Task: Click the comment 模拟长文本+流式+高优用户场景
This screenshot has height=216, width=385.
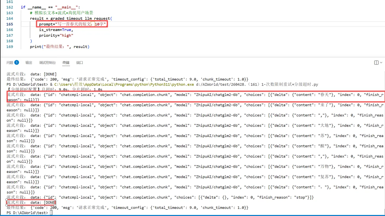Action: (62, 13)
